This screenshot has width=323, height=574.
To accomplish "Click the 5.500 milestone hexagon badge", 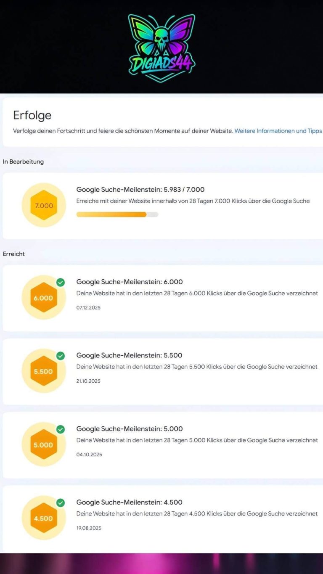I will [43, 371].
